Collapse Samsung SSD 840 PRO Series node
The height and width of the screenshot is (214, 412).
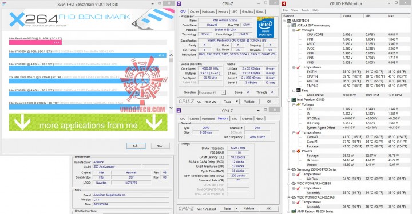point(289,169)
